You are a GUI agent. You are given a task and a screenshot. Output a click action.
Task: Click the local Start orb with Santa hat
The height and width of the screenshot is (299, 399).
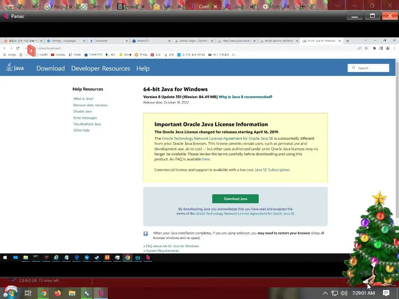pos(11,292)
